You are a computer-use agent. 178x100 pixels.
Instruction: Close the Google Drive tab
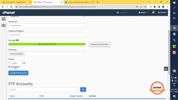(30, 2)
